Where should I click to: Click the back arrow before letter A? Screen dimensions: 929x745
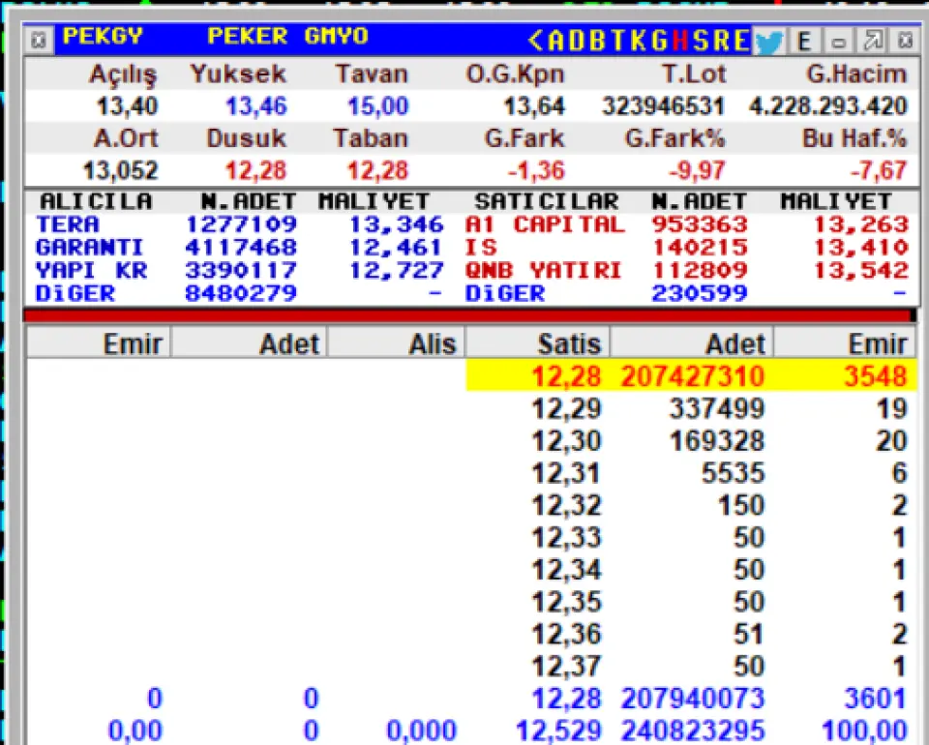pos(536,40)
